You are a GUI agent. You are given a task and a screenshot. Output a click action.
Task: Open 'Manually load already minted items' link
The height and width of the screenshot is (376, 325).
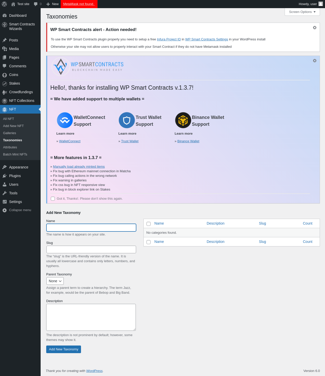(x=79, y=167)
